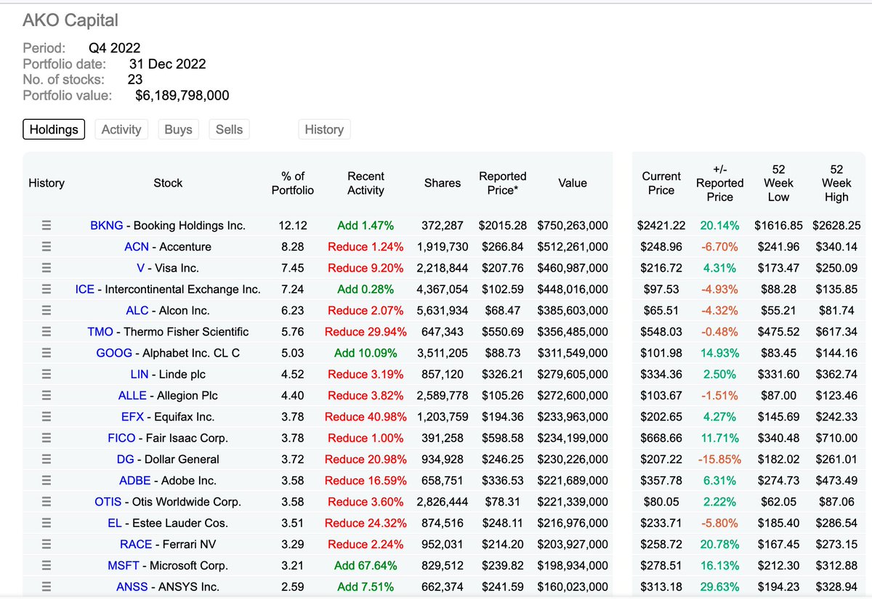
Task: Open the GOOG ticker link
Action: pyautogui.click(x=114, y=353)
